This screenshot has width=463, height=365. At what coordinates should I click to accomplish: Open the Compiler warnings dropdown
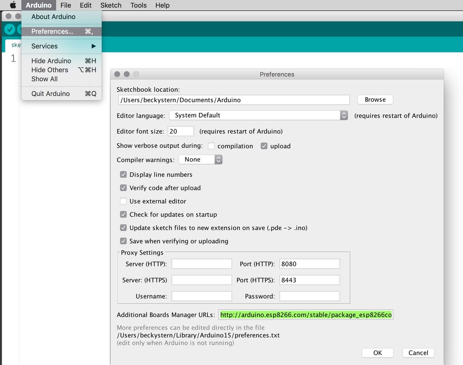tap(200, 160)
